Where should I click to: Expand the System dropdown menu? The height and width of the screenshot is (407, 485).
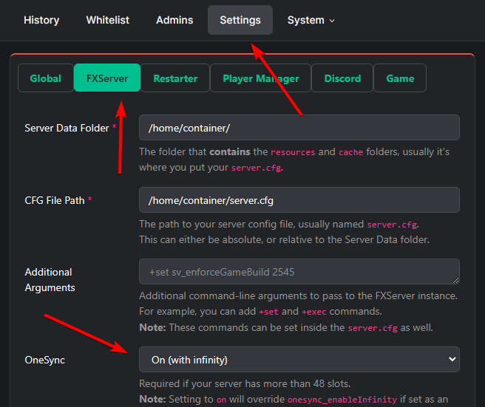[x=311, y=20]
